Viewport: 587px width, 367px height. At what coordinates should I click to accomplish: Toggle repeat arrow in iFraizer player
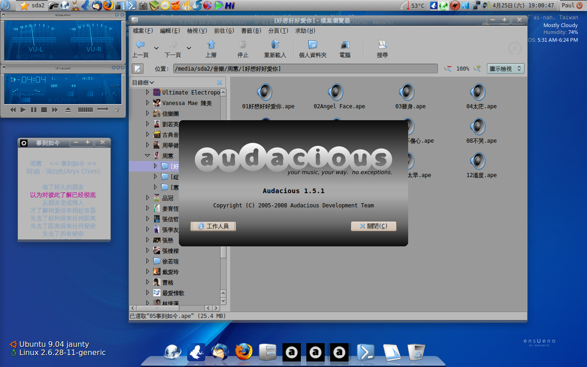(102, 110)
